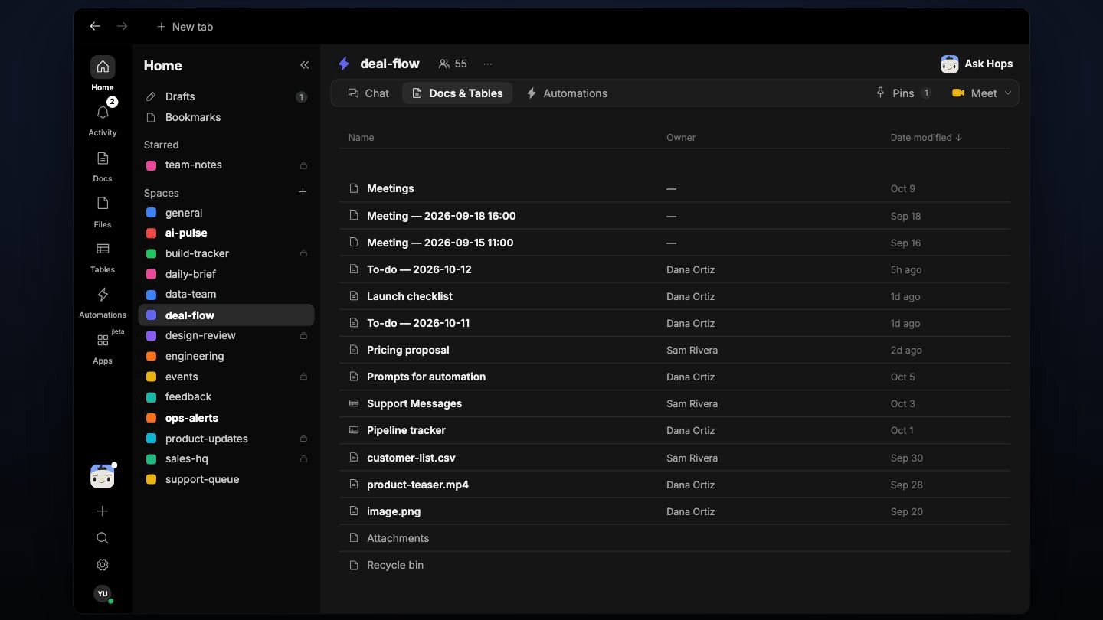
Task: Expand the Meet dropdown arrow
Action: [x=1008, y=93]
